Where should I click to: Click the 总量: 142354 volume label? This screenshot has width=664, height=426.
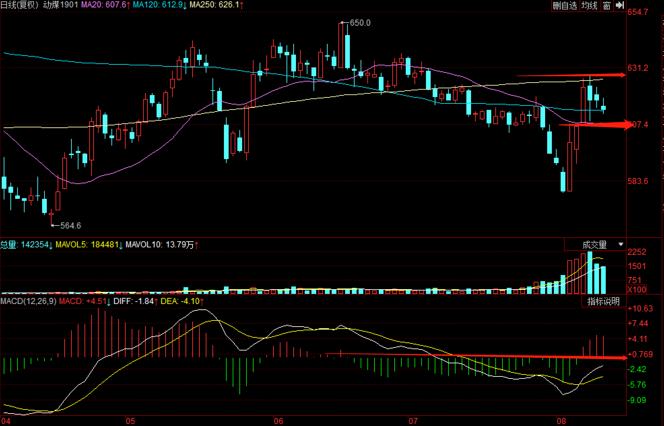[x=26, y=245]
